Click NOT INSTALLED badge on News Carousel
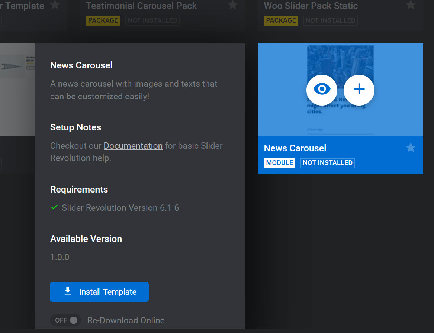Screen dimensions: 434x333 click(x=327, y=163)
